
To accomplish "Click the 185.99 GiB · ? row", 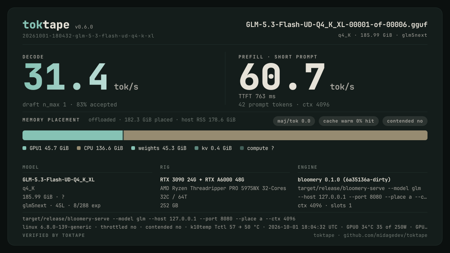I will click(x=43, y=197).
